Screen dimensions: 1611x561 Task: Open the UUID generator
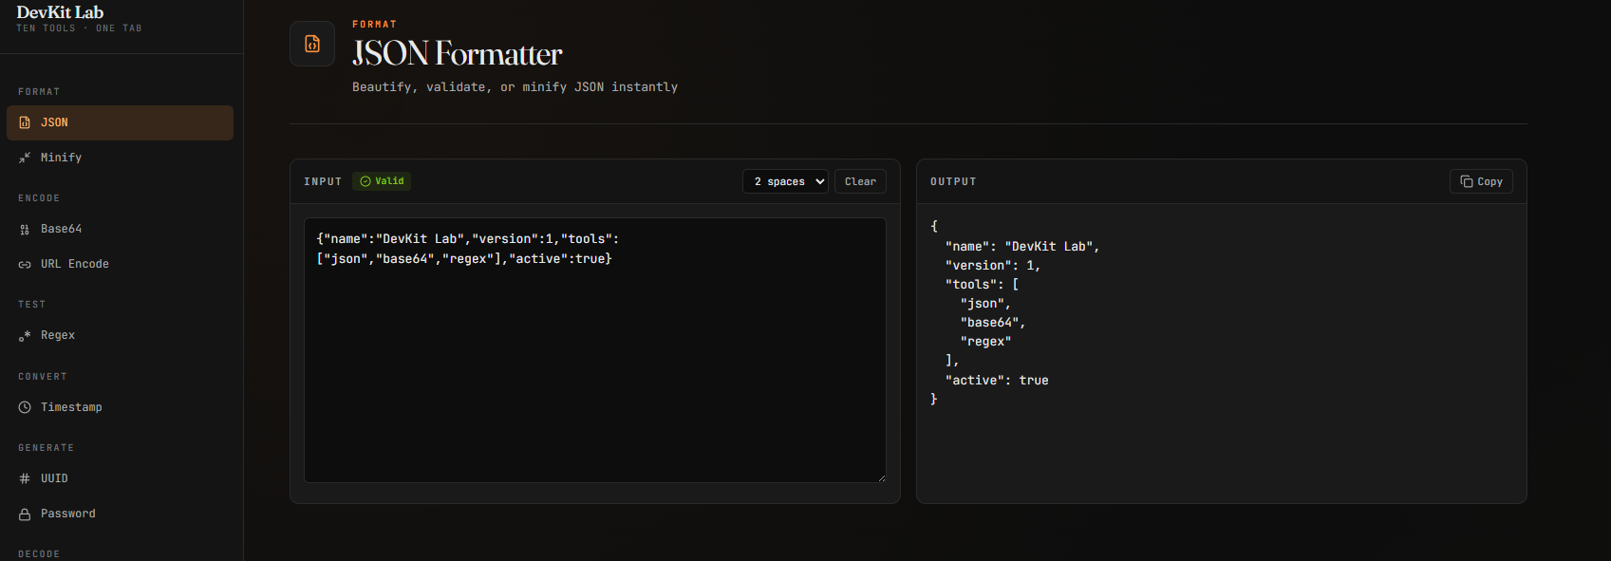(x=120, y=478)
